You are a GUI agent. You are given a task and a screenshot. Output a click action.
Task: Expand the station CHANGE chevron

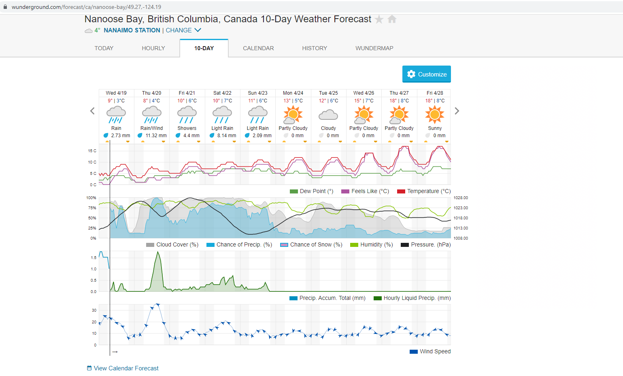198,30
